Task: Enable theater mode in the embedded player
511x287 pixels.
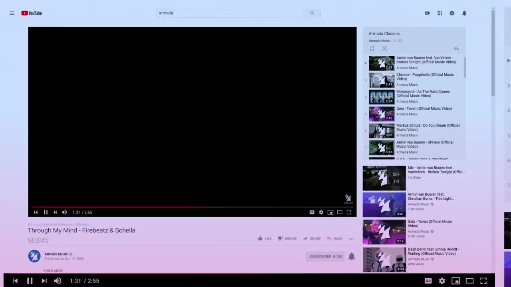Action: click(339, 212)
